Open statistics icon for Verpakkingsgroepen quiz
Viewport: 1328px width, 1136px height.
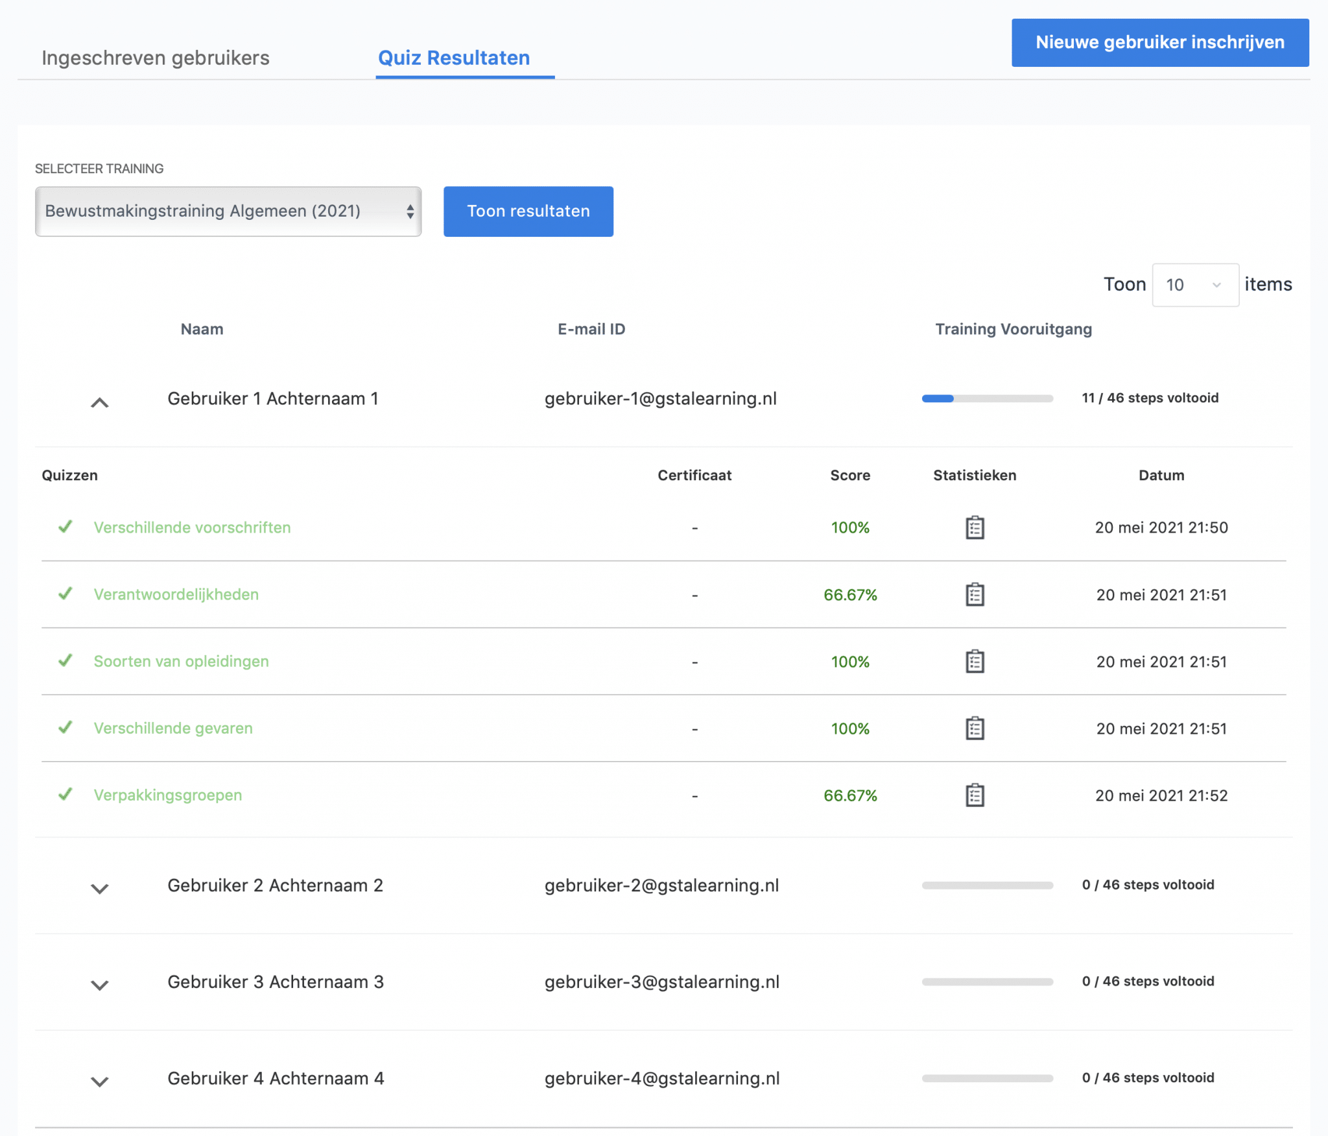(x=975, y=795)
